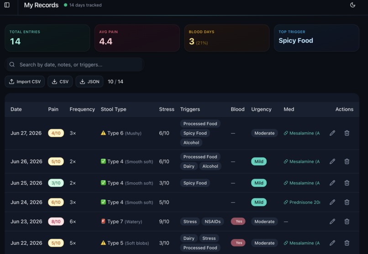Sort by the Stool Type column header
The height and width of the screenshot is (254, 368).
[113, 109]
